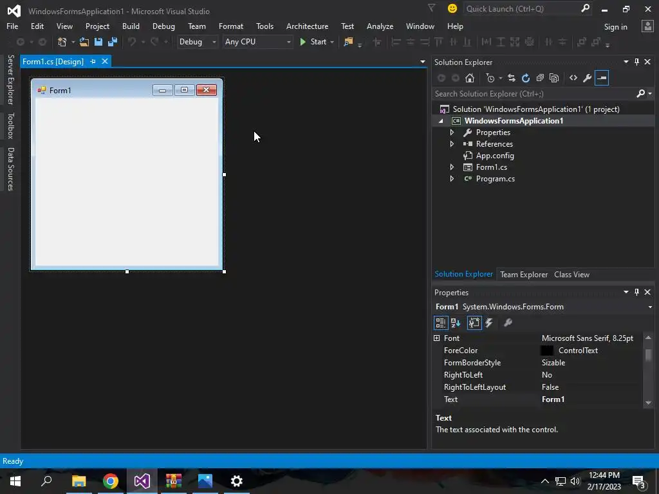659x494 pixels.
Task: Select the App.config file
Action: point(495,156)
